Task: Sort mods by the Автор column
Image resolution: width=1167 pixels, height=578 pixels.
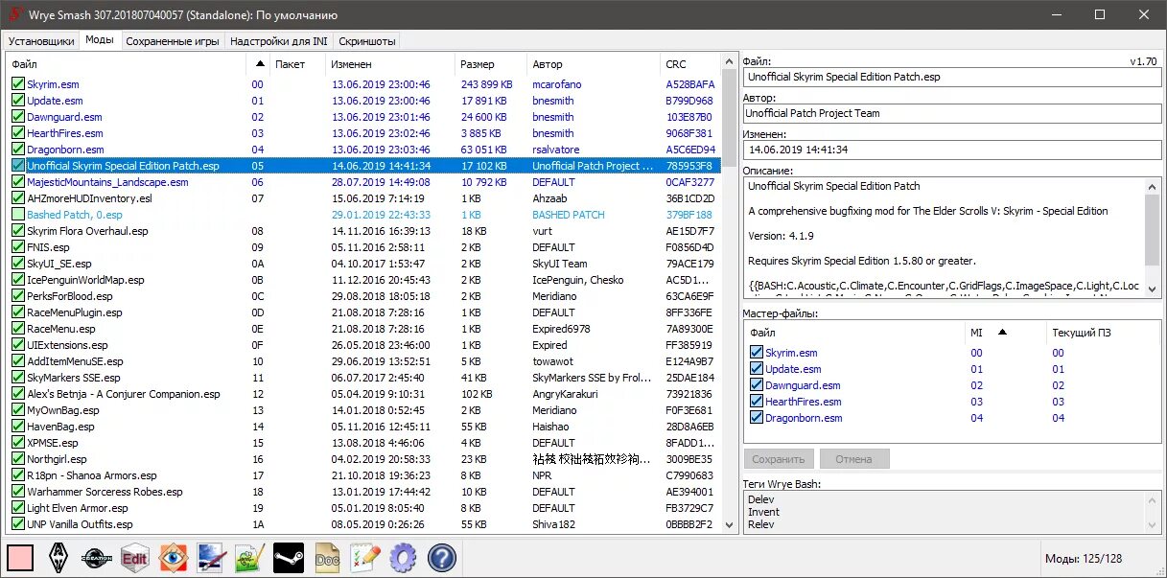Action: click(594, 64)
